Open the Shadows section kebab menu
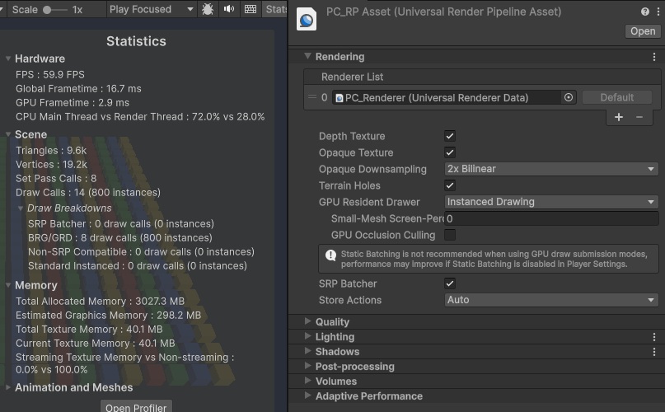The width and height of the screenshot is (665, 412). 654,352
